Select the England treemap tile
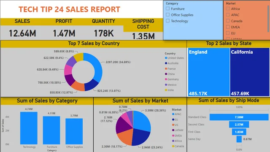This screenshot has width=270, height=152. [x=209, y=72]
